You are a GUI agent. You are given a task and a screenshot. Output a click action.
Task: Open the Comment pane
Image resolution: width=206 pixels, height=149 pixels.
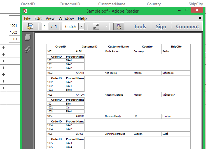188,27
